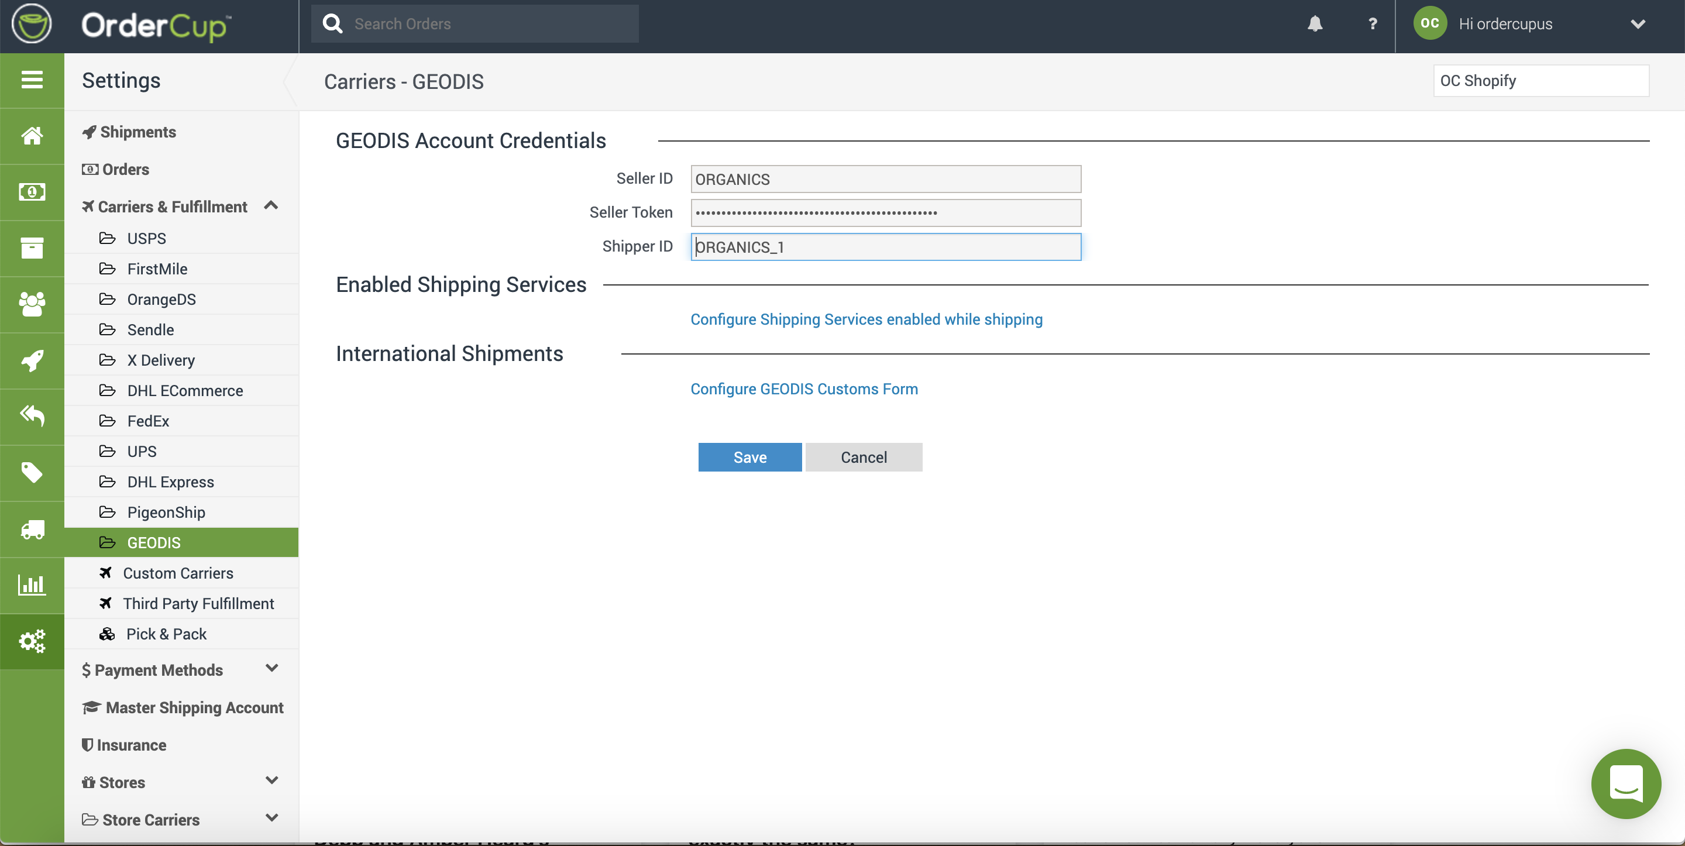1685x846 pixels.
Task: Click the rocket shipments sidebar icon
Action: pos(32,360)
